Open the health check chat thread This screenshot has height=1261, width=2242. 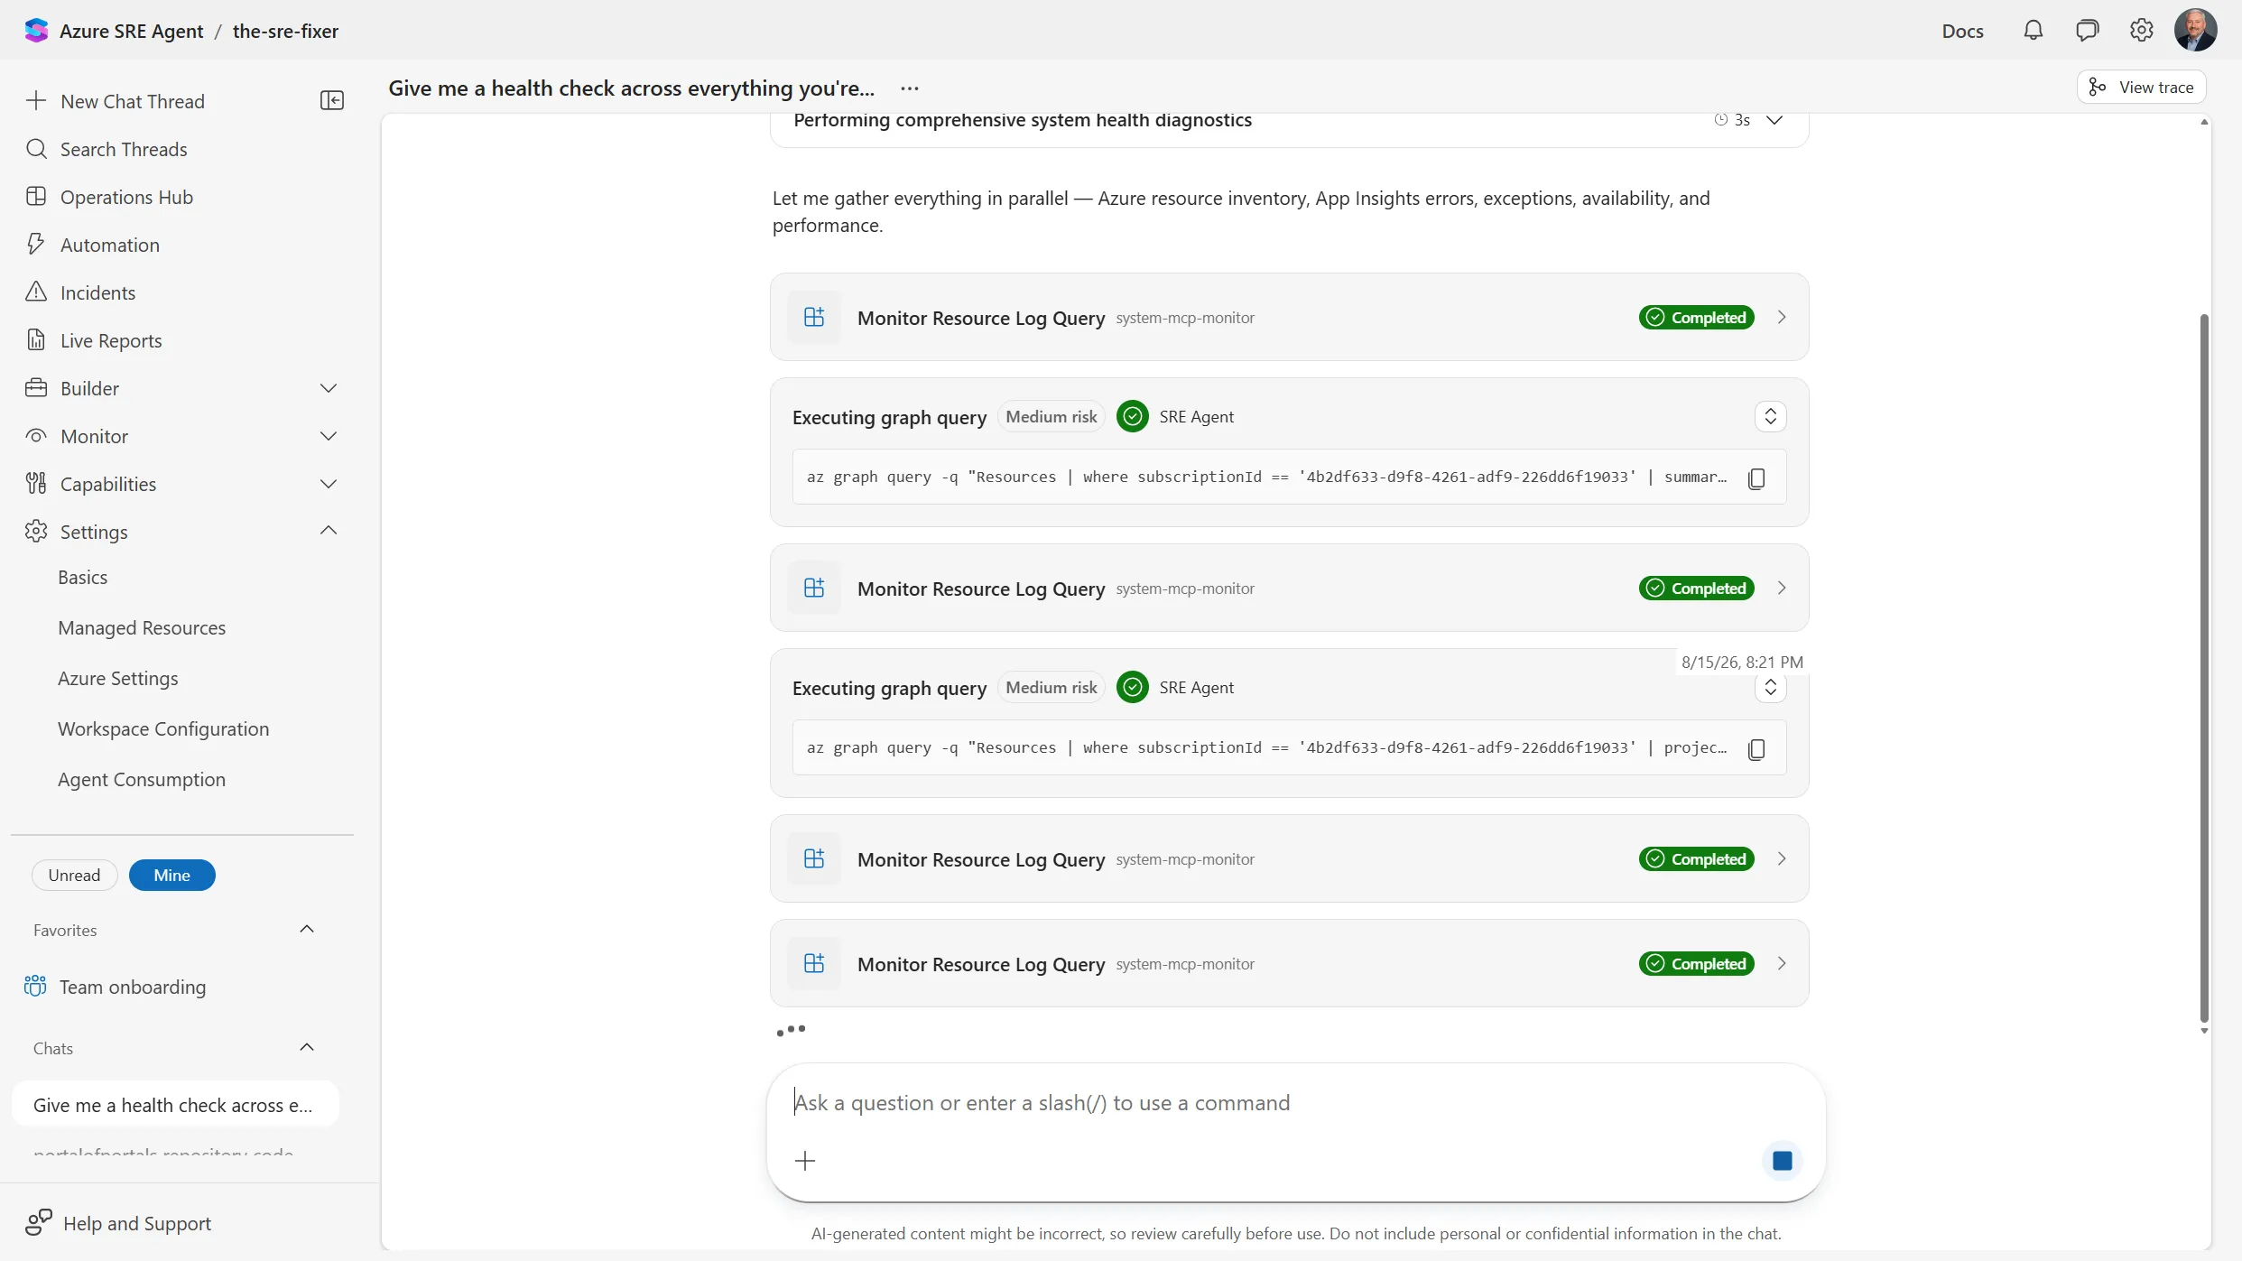pyautogui.click(x=175, y=1105)
